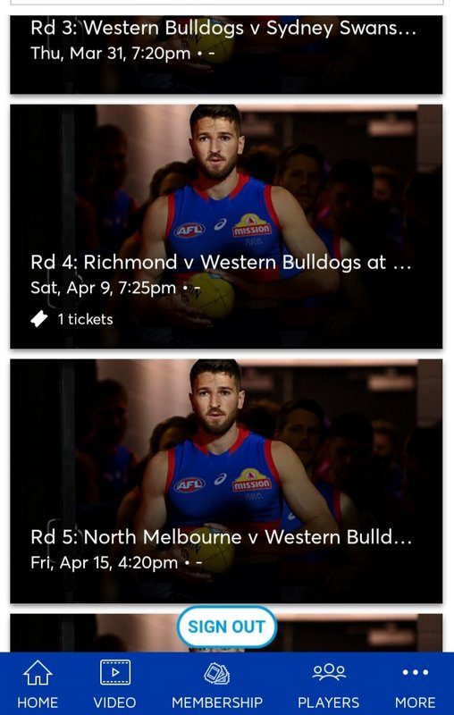Go to the MEMBERSHIP tab label
454x715 pixels.
pos(217,702)
